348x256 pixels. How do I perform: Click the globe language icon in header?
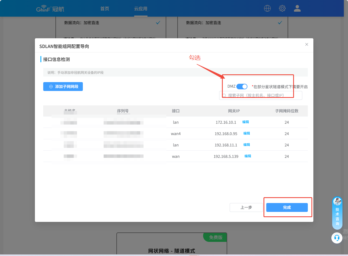(267, 8)
